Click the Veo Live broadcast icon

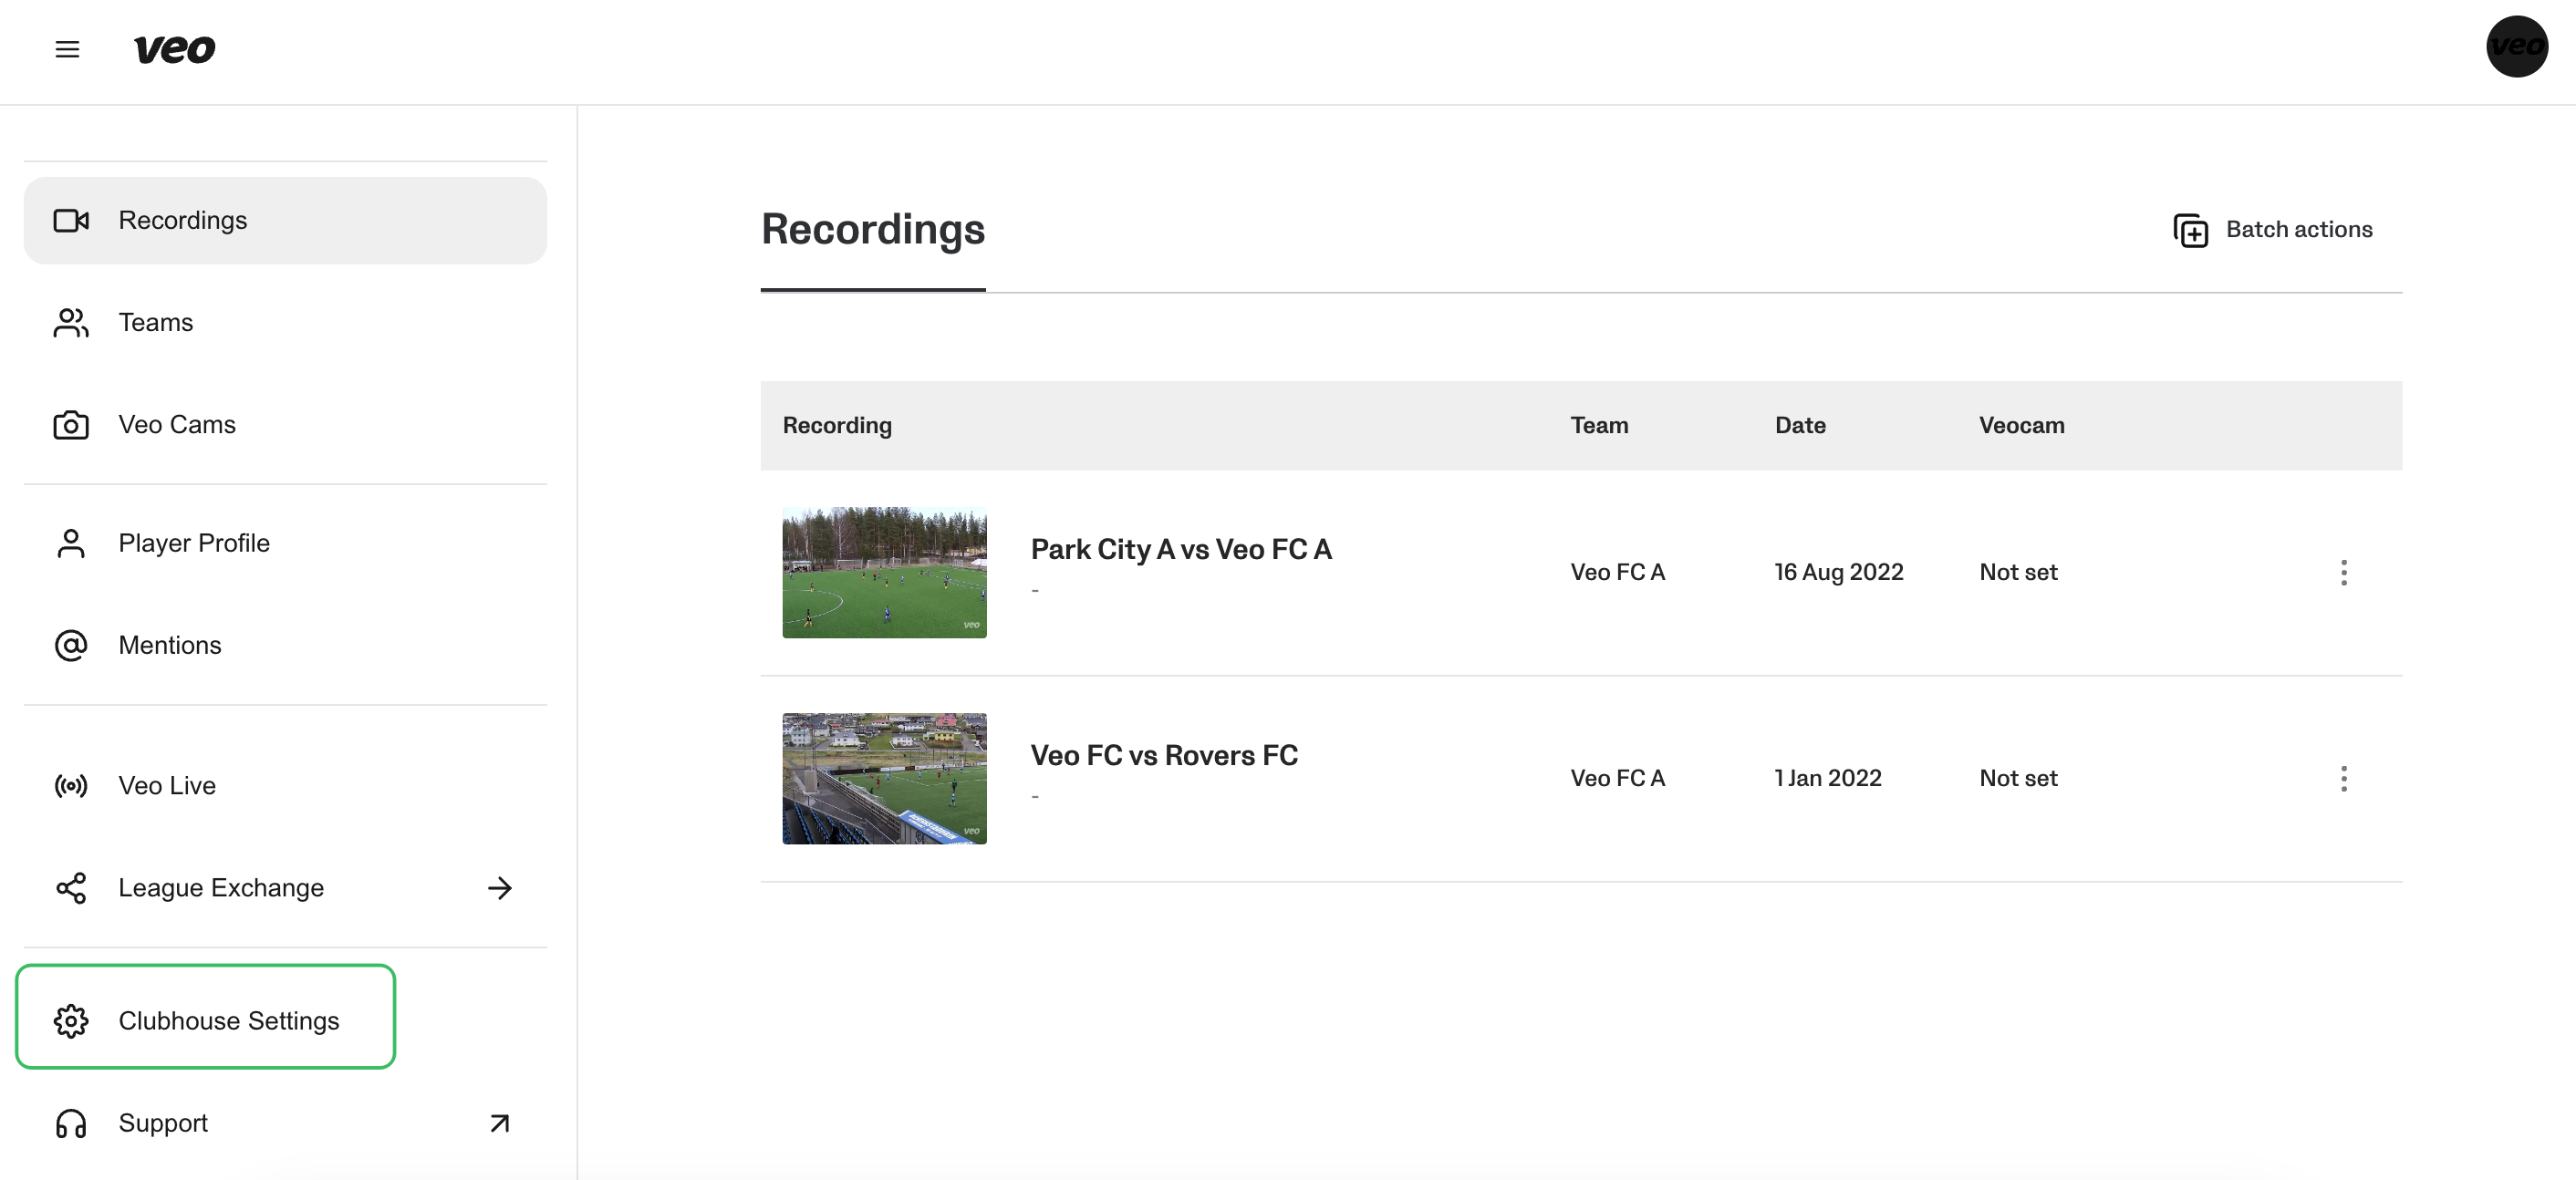pos(71,786)
